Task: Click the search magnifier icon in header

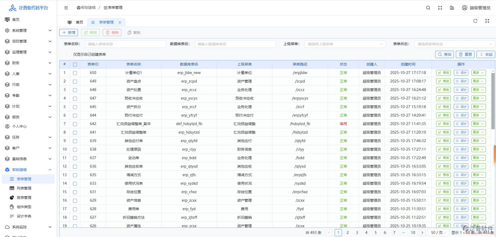Action: tap(428, 8)
